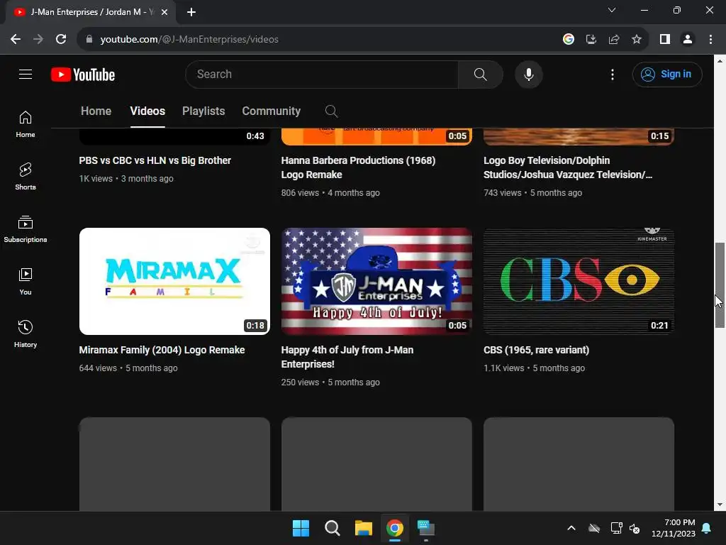Open the CBS 1965 video thumbnail
The height and width of the screenshot is (545, 726).
pyautogui.click(x=579, y=281)
